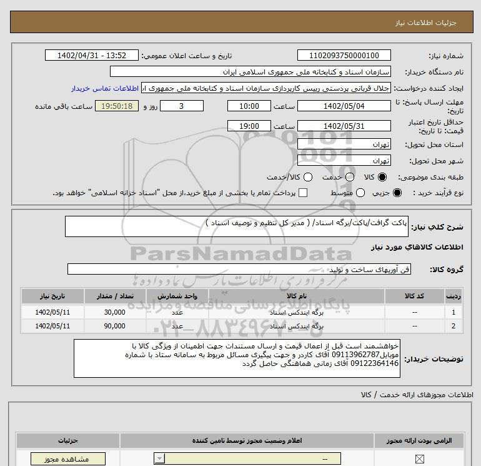481x466 pixels.
Task: Click the price validity time 19:00 field
Action: coord(249,126)
